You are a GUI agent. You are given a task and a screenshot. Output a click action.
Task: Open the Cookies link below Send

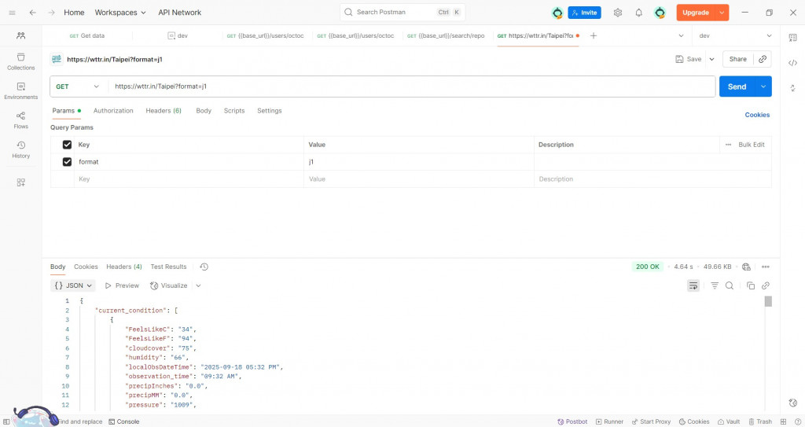[757, 115]
